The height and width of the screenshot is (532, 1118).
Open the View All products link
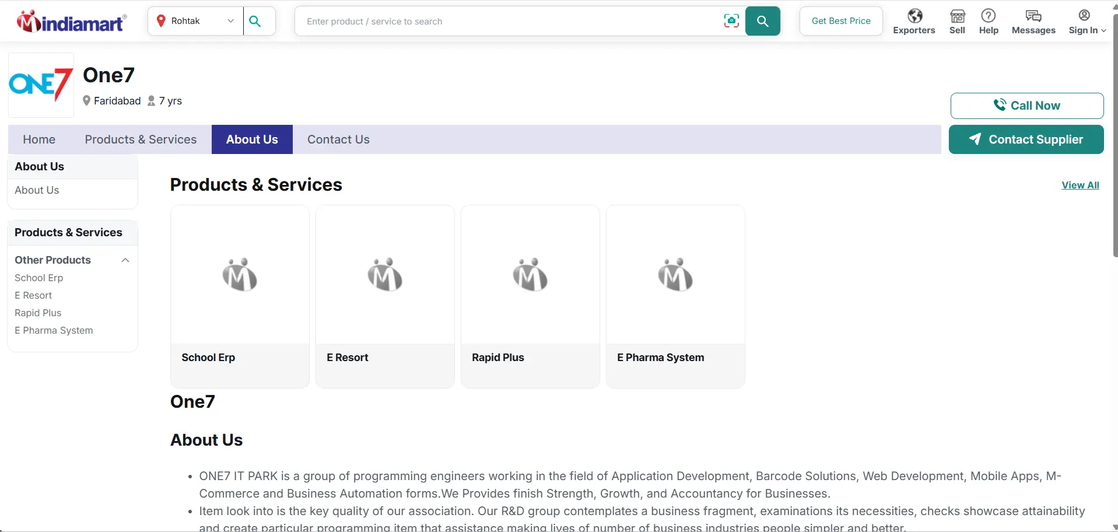click(1080, 185)
